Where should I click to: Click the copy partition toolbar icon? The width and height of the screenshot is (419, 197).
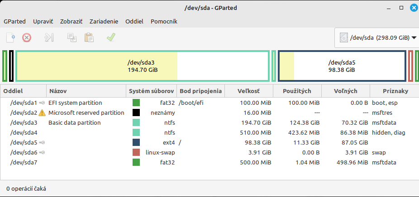pyautogui.click(x=72, y=38)
